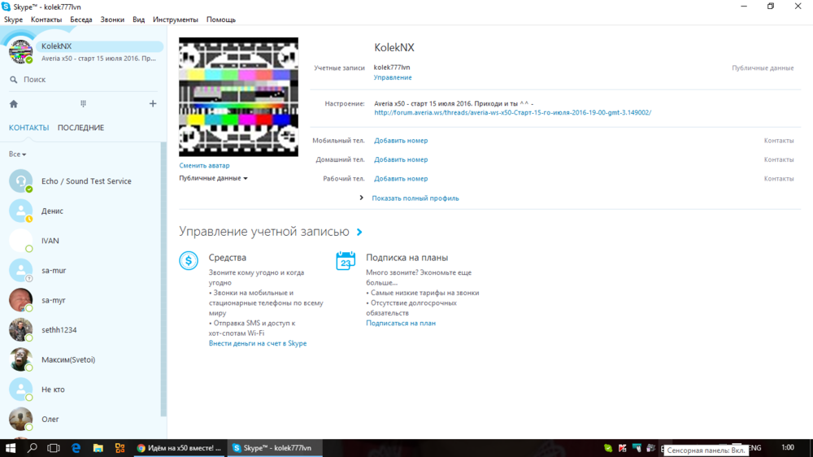Open Windows Start menu
The width and height of the screenshot is (813, 457).
pyautogui.click(x=11, y=448)
